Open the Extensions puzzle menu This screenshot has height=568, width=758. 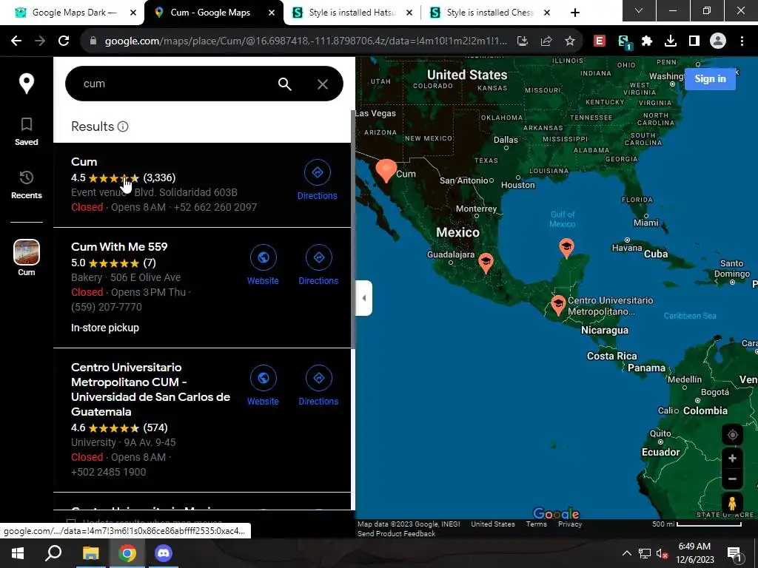[647, 41]
